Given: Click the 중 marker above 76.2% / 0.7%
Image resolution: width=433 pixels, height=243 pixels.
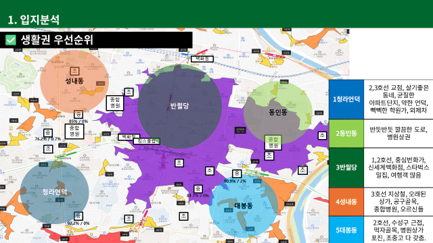Looking at the screenshot, I should coord(48,133).
